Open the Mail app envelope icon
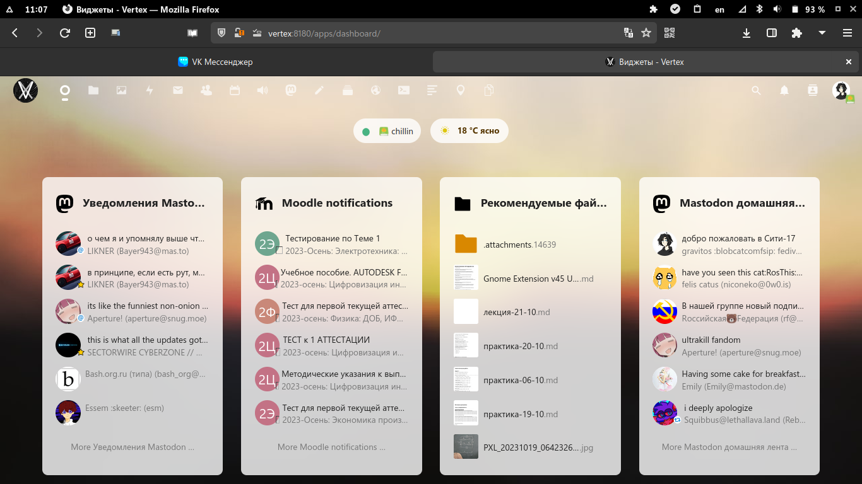This screenshot has height=484, width=862. [178, 91]
